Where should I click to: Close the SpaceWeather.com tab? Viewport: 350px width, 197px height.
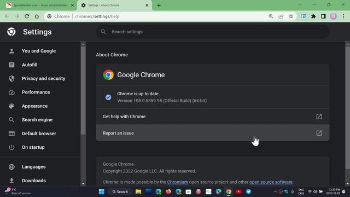point(72,5)
